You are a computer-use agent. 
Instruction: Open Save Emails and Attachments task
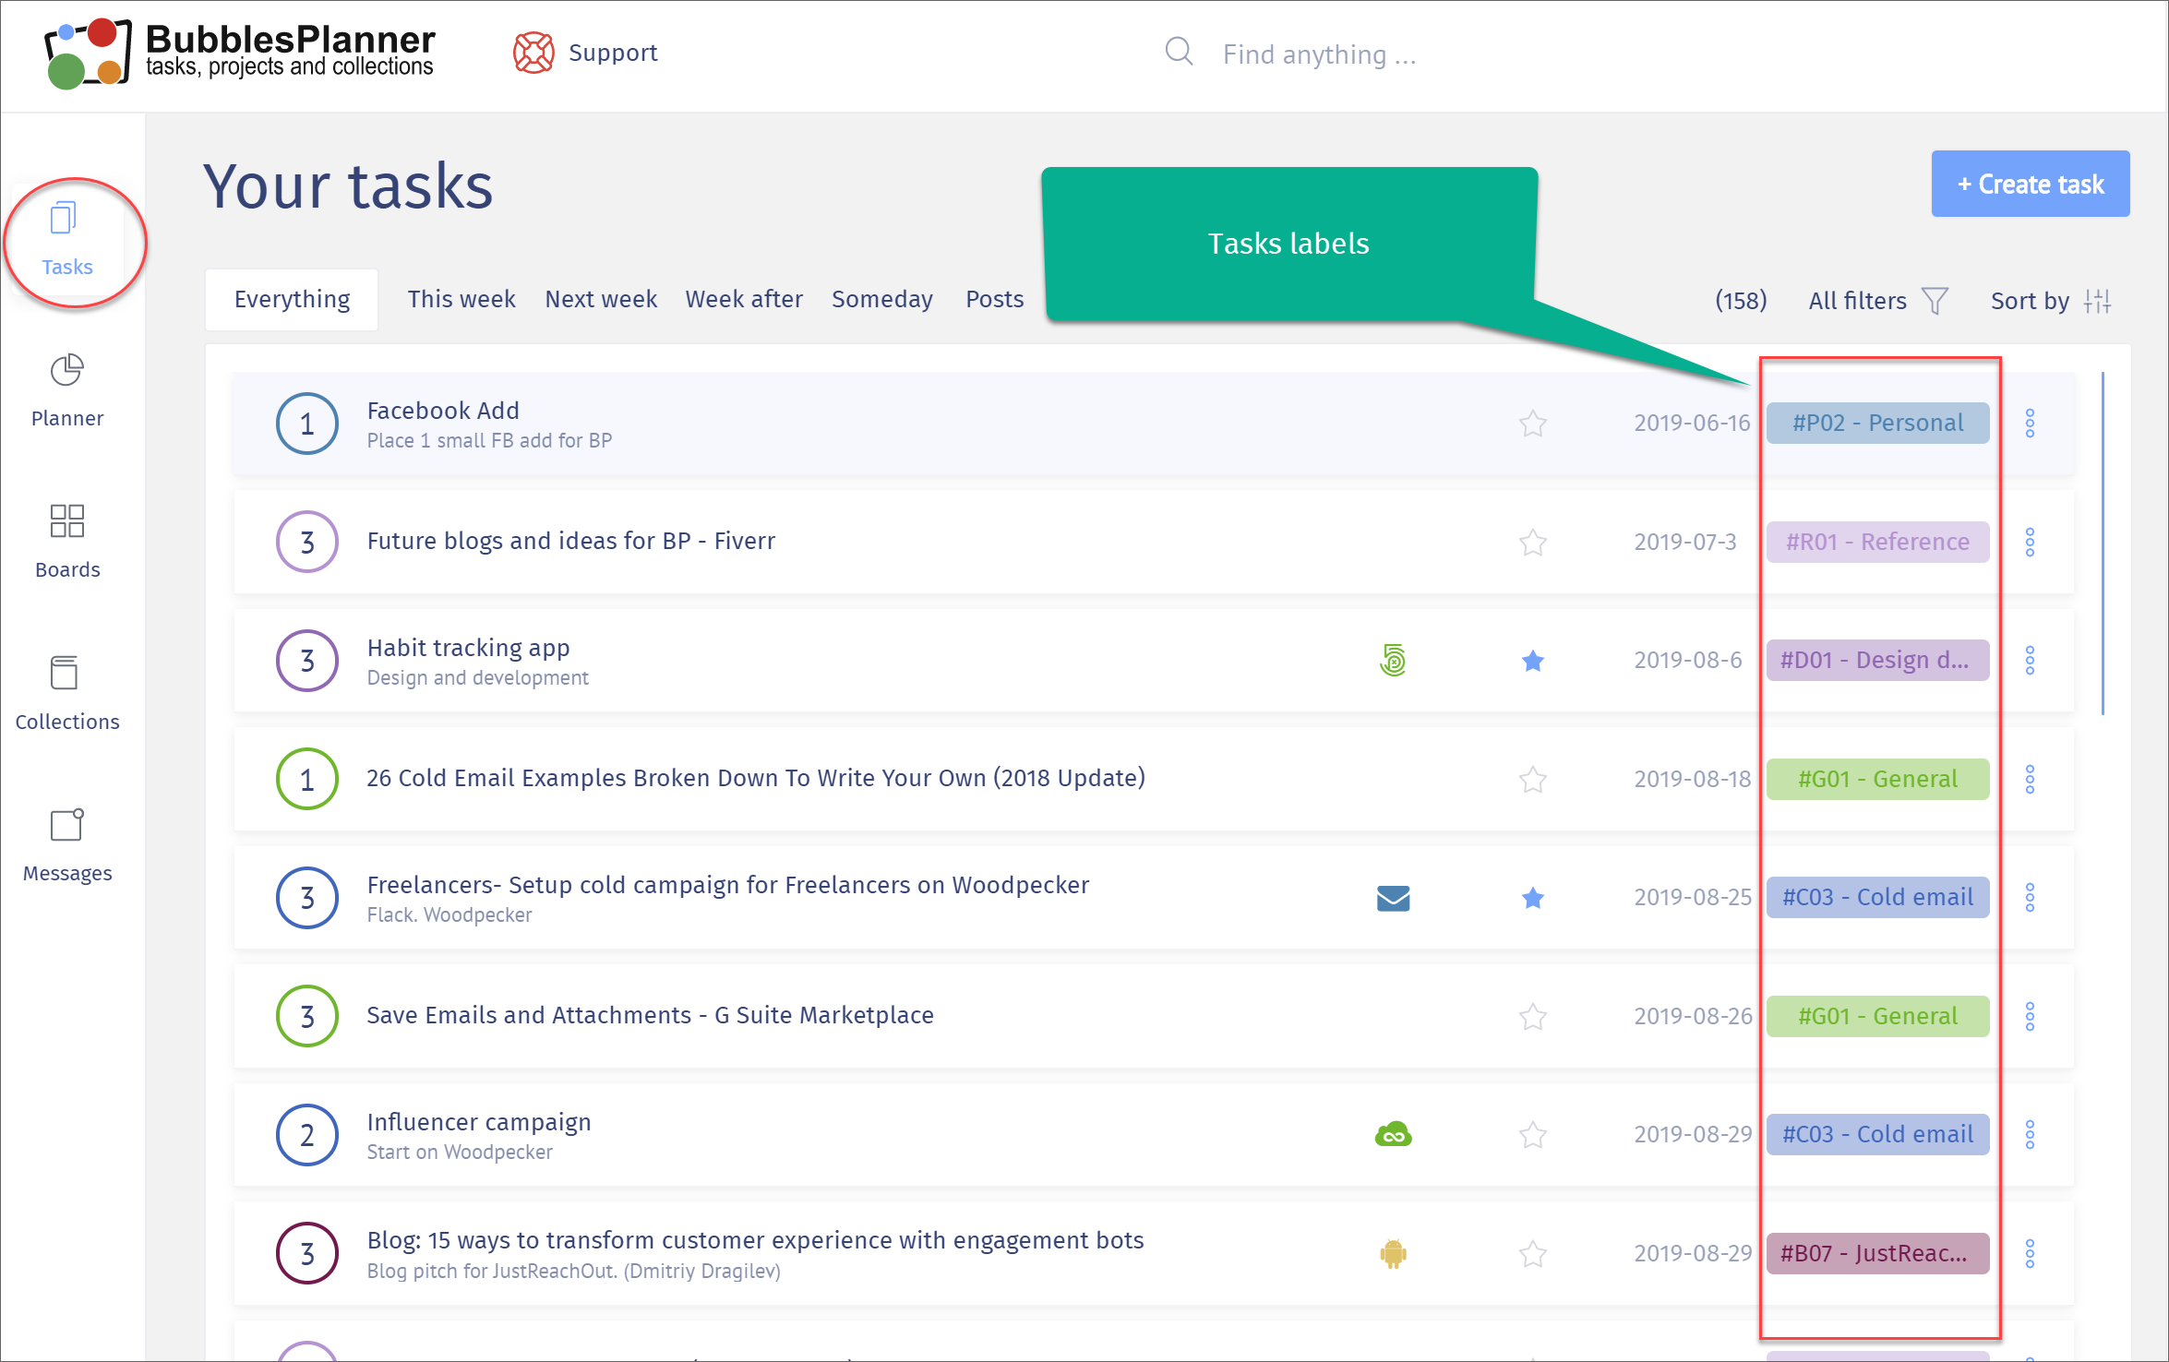click(650, 1015)
